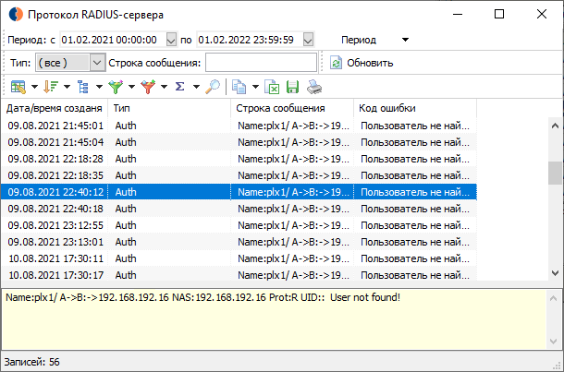Viewport: 564px width, 372px height.
Task: Click the Обновить button
Action: pyautogui.click(x=362, y=63)
